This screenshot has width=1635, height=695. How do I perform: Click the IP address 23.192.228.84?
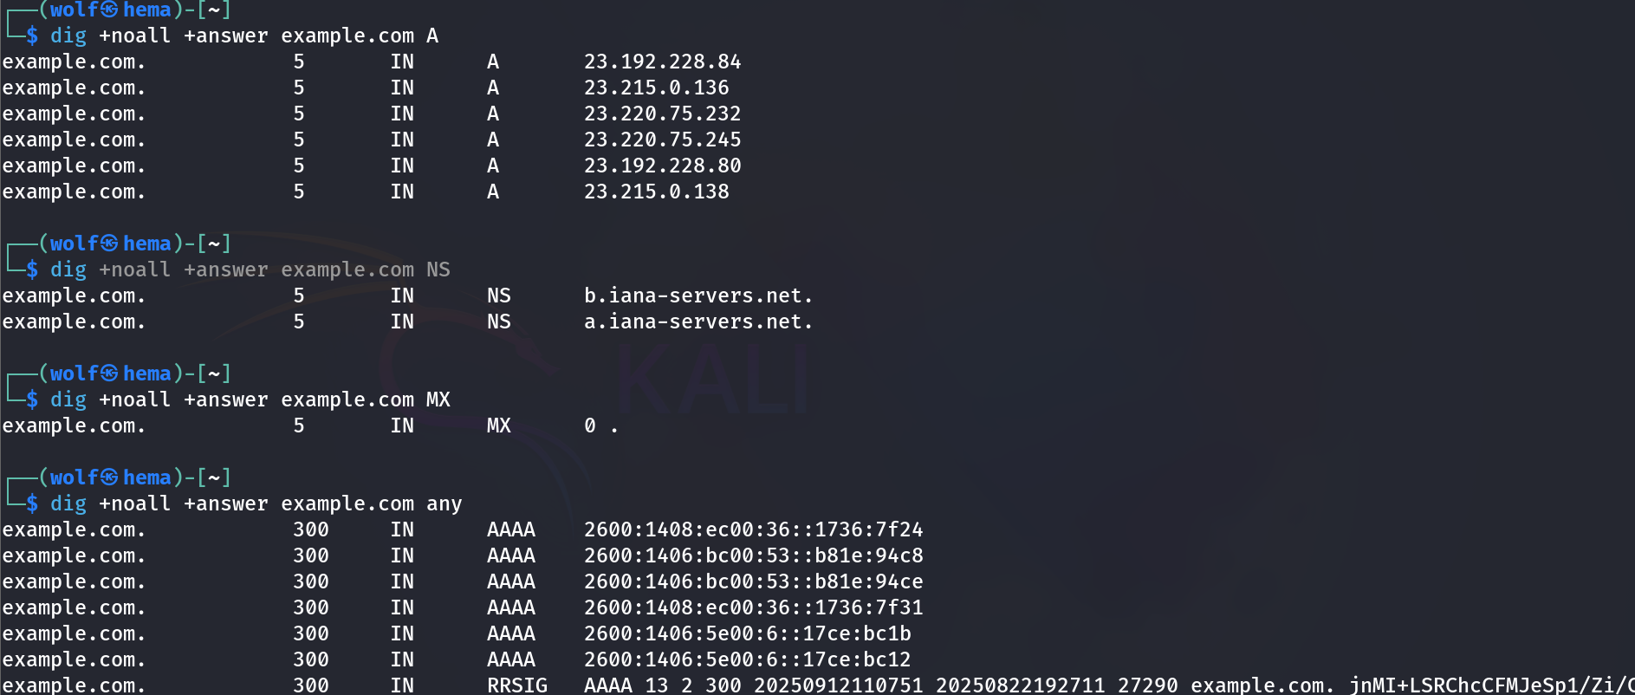662,62
